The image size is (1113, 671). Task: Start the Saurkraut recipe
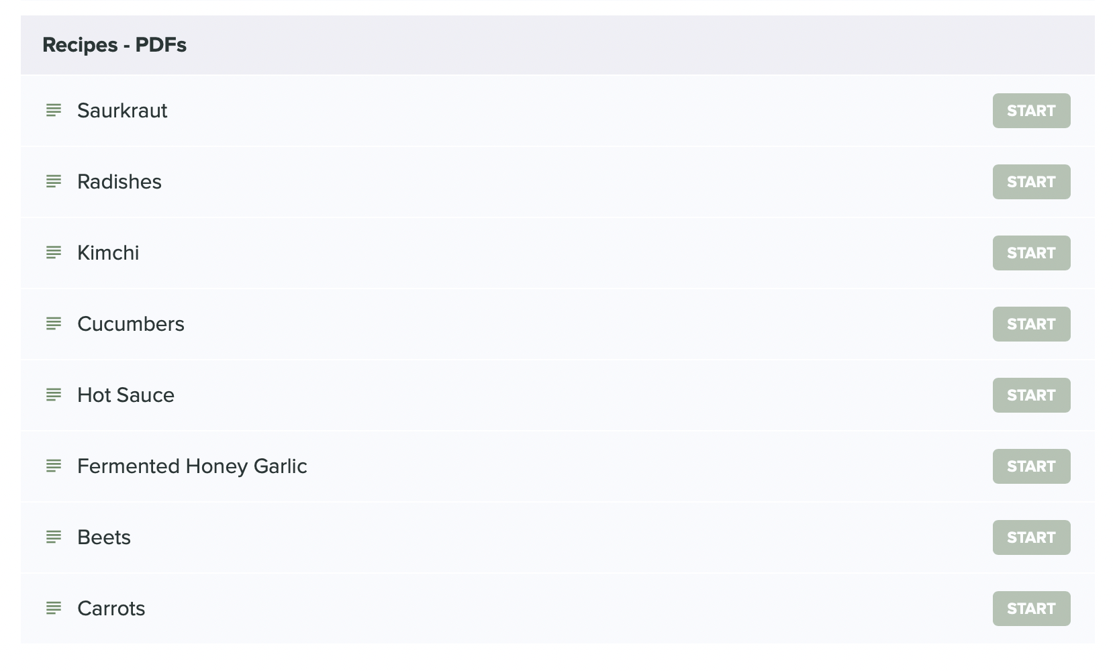(x=1031, y=111)
